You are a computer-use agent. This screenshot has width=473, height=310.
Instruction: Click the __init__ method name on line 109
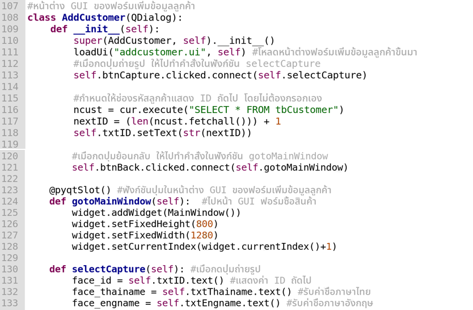(96, 29)
